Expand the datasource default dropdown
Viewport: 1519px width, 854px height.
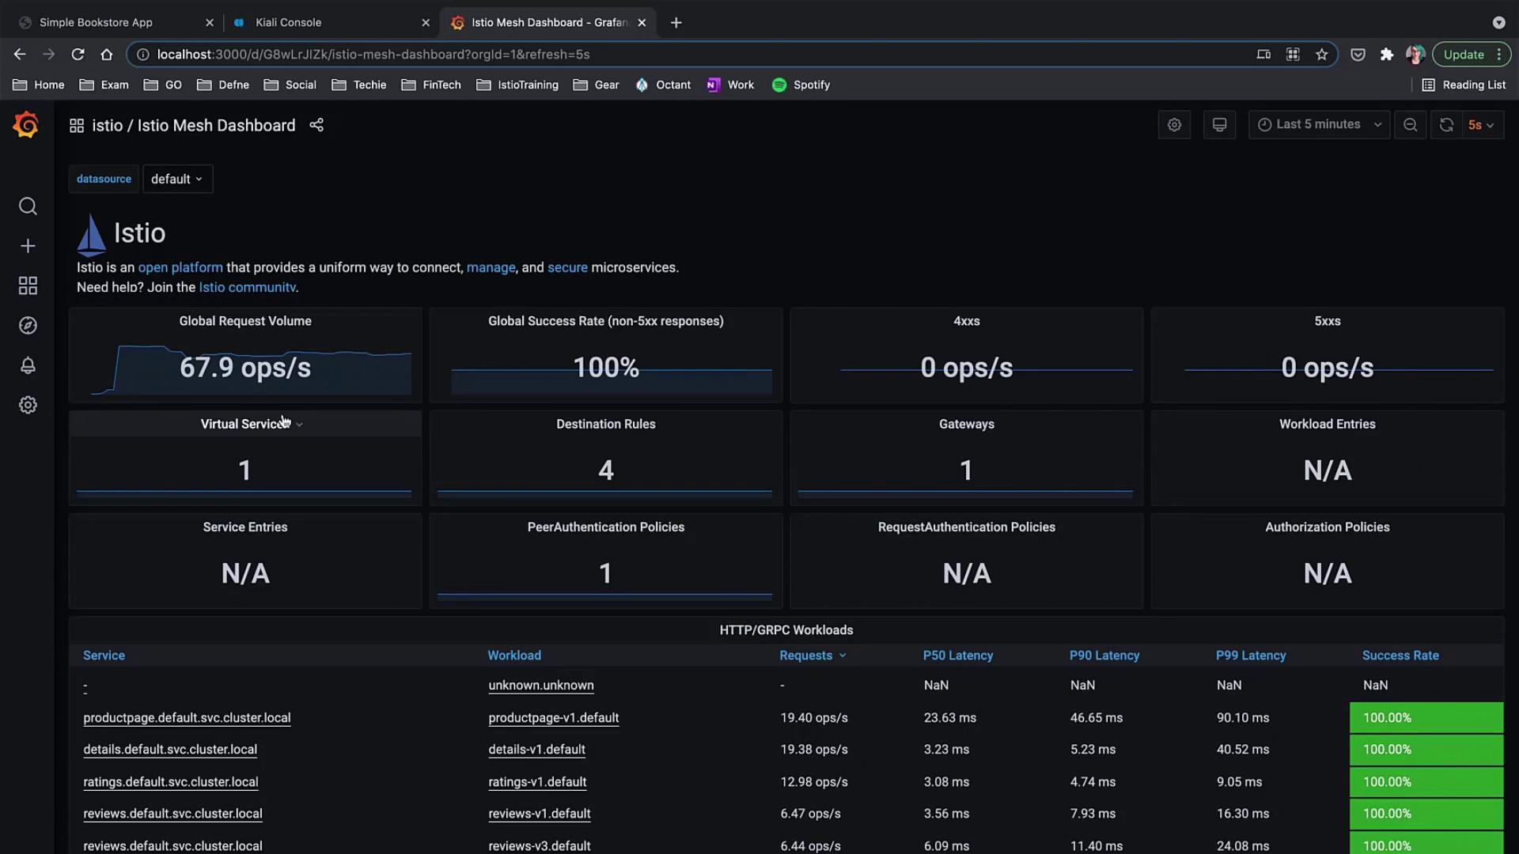(x=177, y=179)
